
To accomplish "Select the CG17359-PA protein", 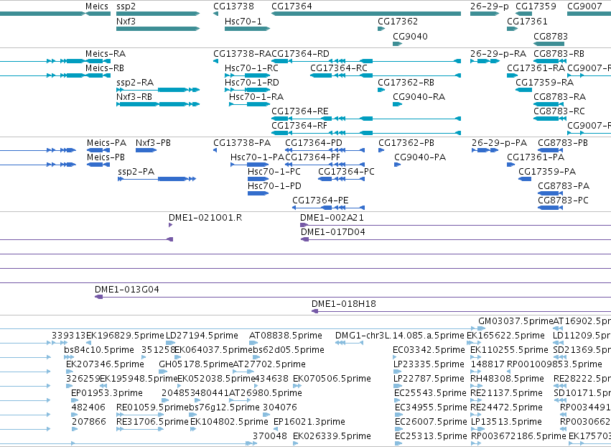I will 525,179.
